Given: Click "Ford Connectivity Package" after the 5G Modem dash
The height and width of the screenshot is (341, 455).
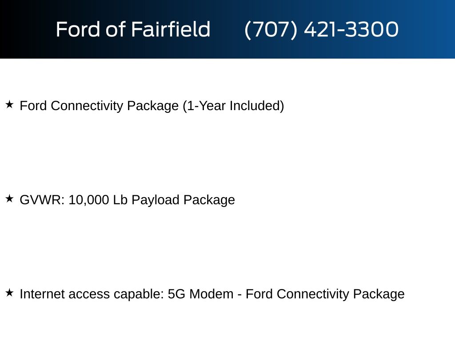Looking at the screenshot, I should point(325,294).
